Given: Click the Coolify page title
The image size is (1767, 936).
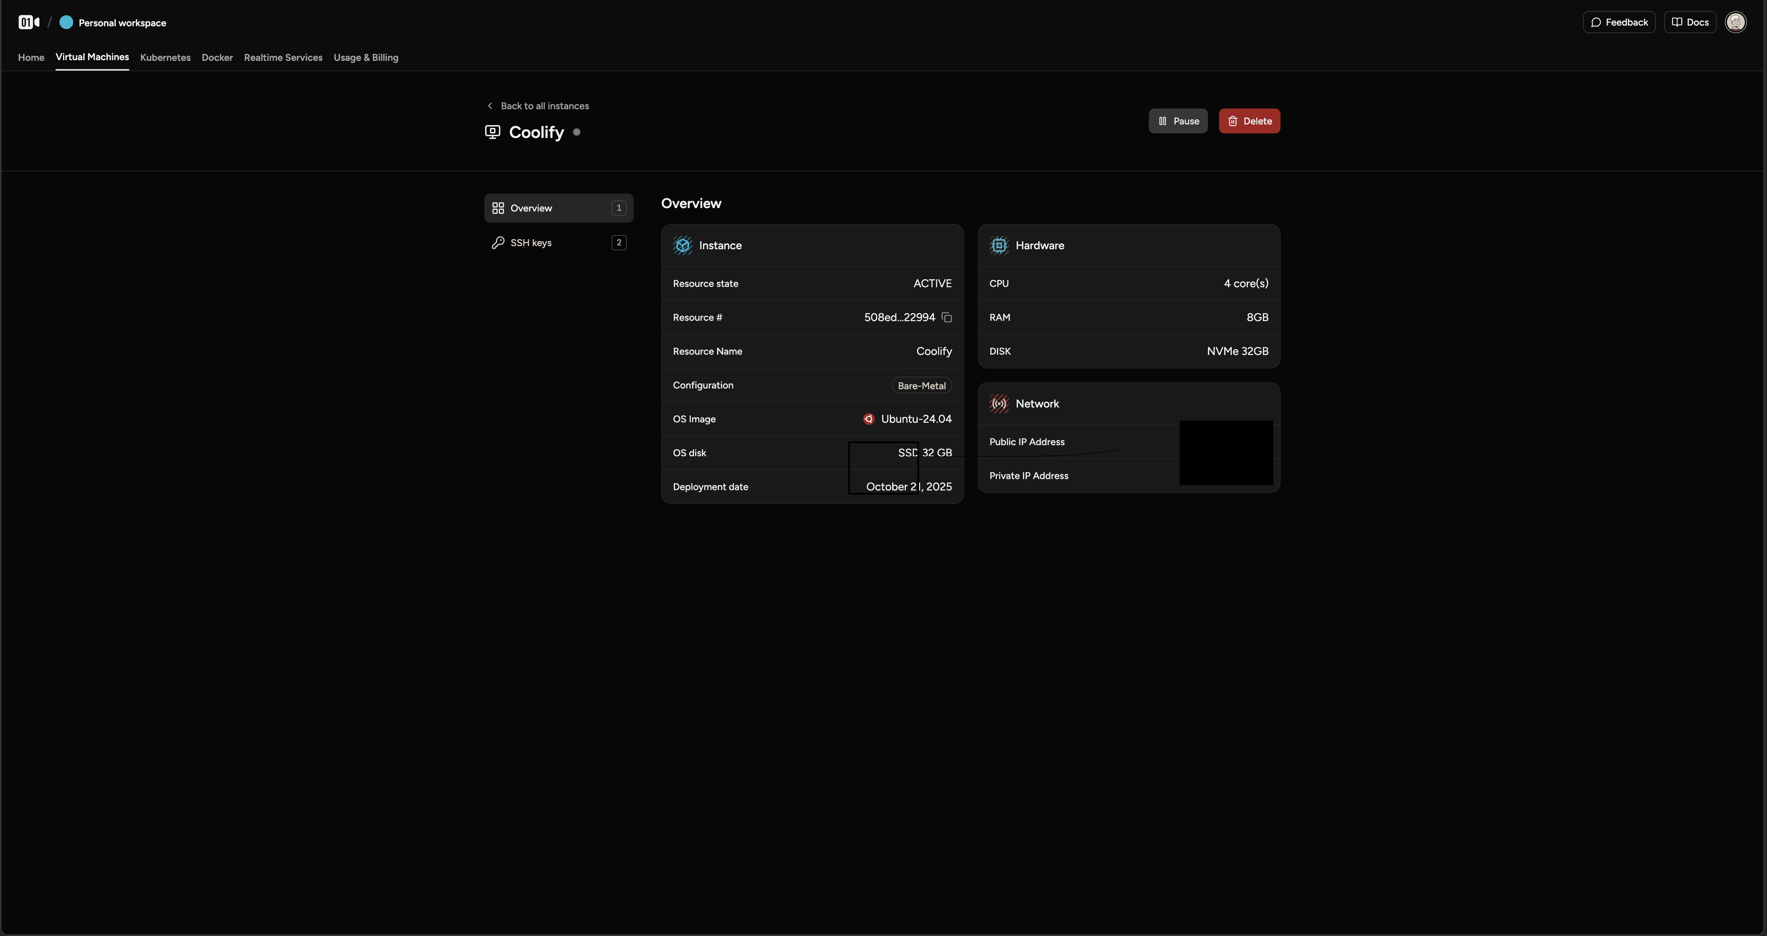Looking at the screenshot, I should [x=536, y=132].
